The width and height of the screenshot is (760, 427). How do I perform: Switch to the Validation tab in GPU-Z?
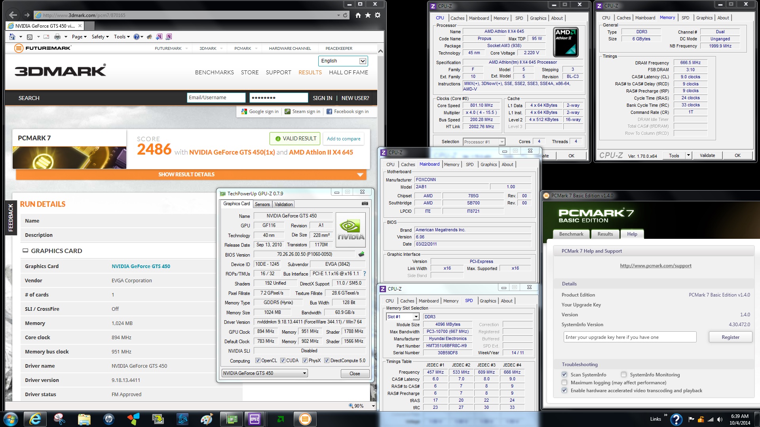(x=283, y=204)
